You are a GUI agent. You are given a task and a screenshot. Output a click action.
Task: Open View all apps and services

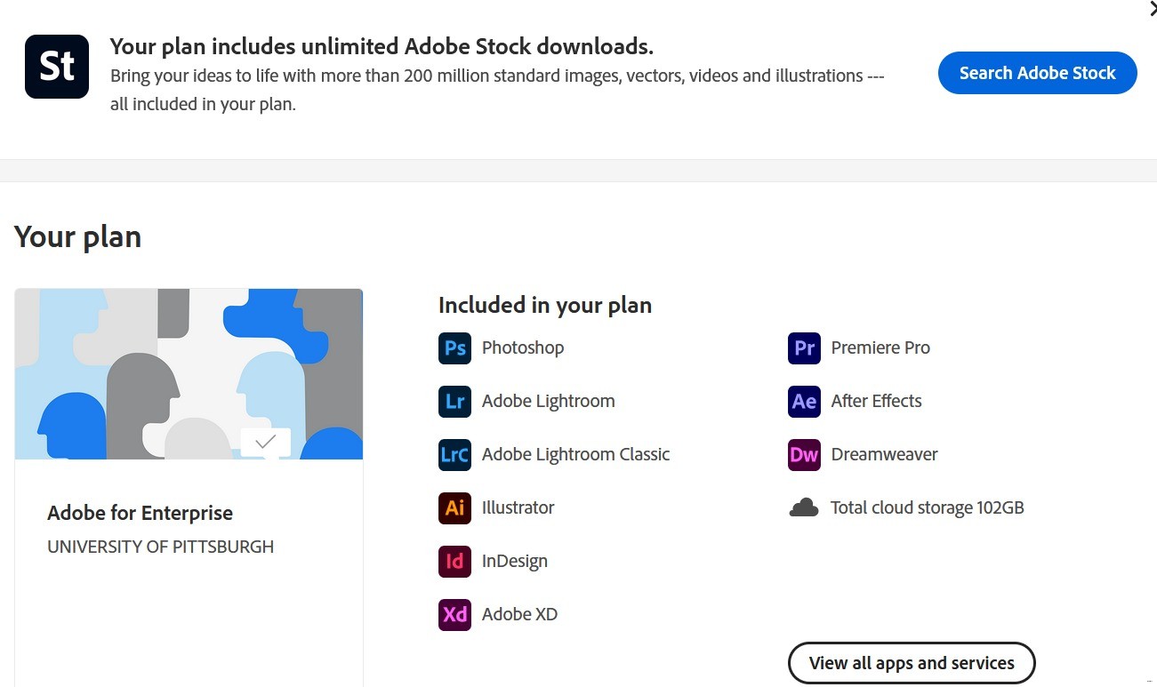(912, 663)
